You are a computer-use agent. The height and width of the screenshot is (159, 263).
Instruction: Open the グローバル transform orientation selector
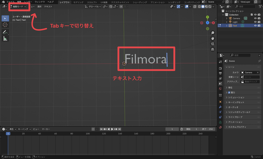coord(92,7)
